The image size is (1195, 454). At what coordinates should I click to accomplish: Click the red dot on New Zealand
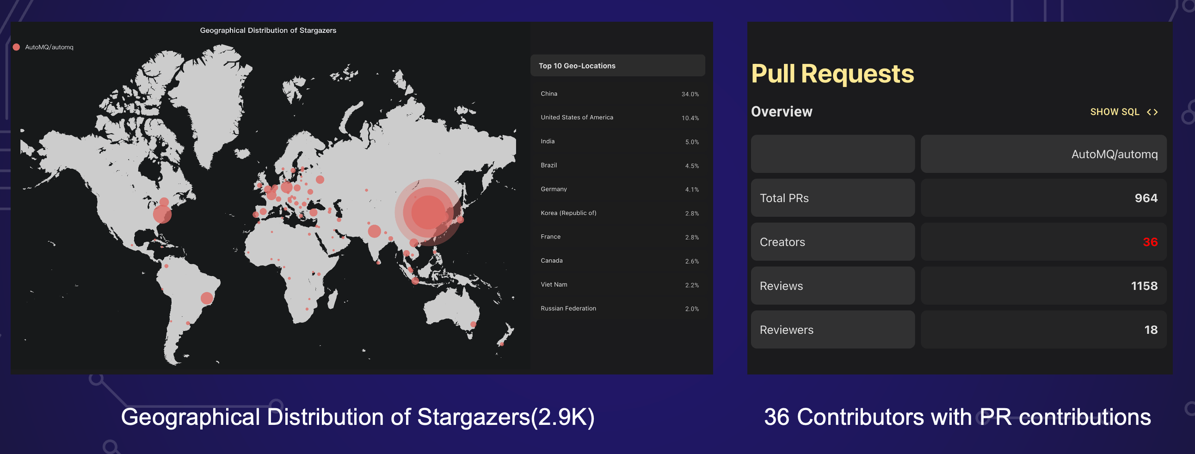(501, 344)
